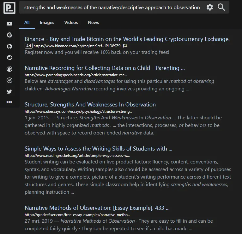Click the CoinGecko sidebar icon
242x234 pixels.
(x=9, y=69)
